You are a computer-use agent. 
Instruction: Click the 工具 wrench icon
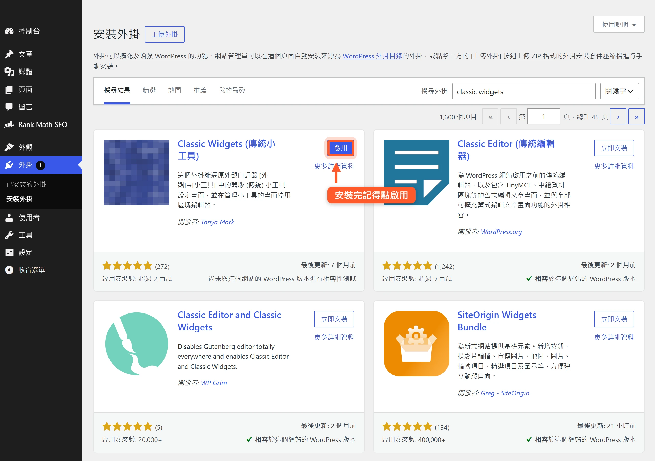[9, 235]
